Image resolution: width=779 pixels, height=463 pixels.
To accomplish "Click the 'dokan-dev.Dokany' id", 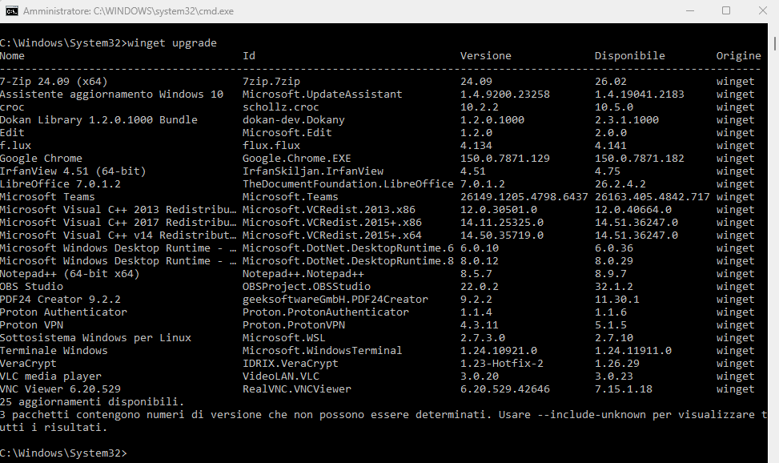I will click(294, 120).
